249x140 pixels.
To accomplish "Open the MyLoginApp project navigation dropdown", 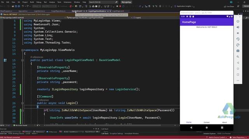I will pyautogui.click(x=33, y=17).
